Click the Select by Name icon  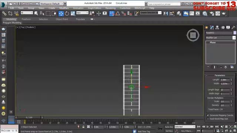click(x=42, y=14)
